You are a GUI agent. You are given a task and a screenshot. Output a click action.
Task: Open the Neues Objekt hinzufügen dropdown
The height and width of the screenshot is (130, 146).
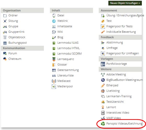(125, 3)
